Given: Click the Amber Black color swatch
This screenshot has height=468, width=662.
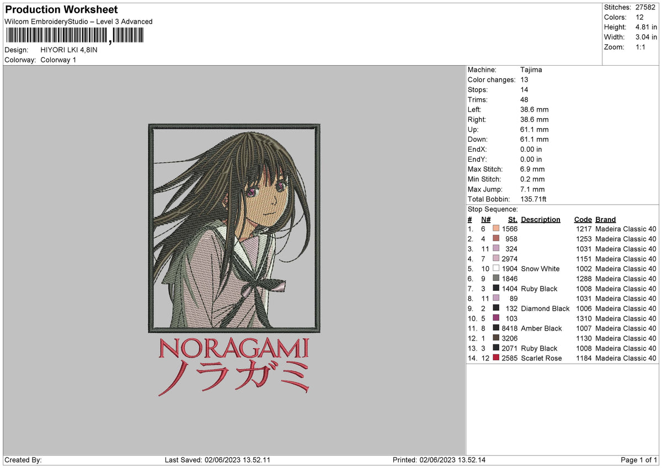Looking at the screenshot, I should 496,328.
